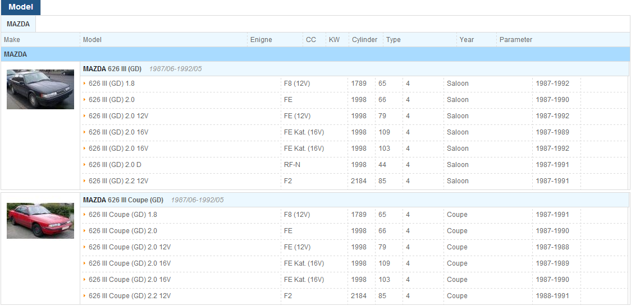Click year 1987-1988 in Coupe 2.0 12V row
This screenshot has width=631, height=306.
tap(552, 247)
